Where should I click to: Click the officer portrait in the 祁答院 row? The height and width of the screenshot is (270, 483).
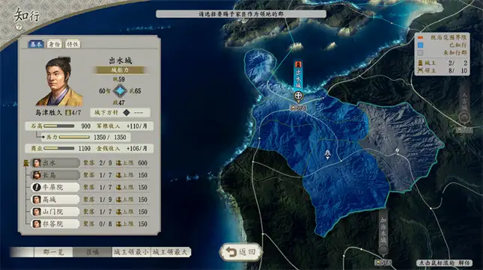(37, 224)
